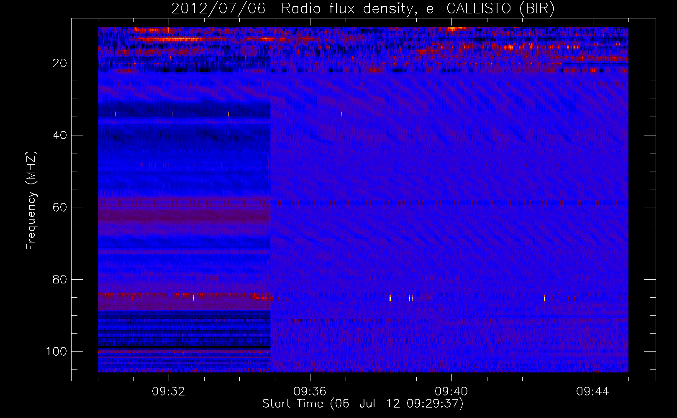Click the plot title '2012/07/06 Radio flux density, e-CALLISTO (BIR)'
Image resolution: width=677 pixels, height=418 pixels.
pyautogui.click(x=363, y=9)
